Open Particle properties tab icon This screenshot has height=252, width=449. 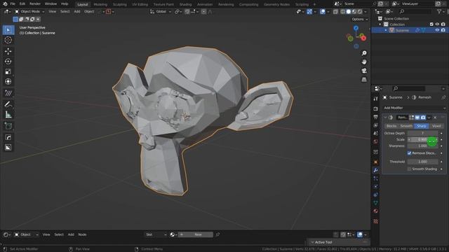(376, 178)
